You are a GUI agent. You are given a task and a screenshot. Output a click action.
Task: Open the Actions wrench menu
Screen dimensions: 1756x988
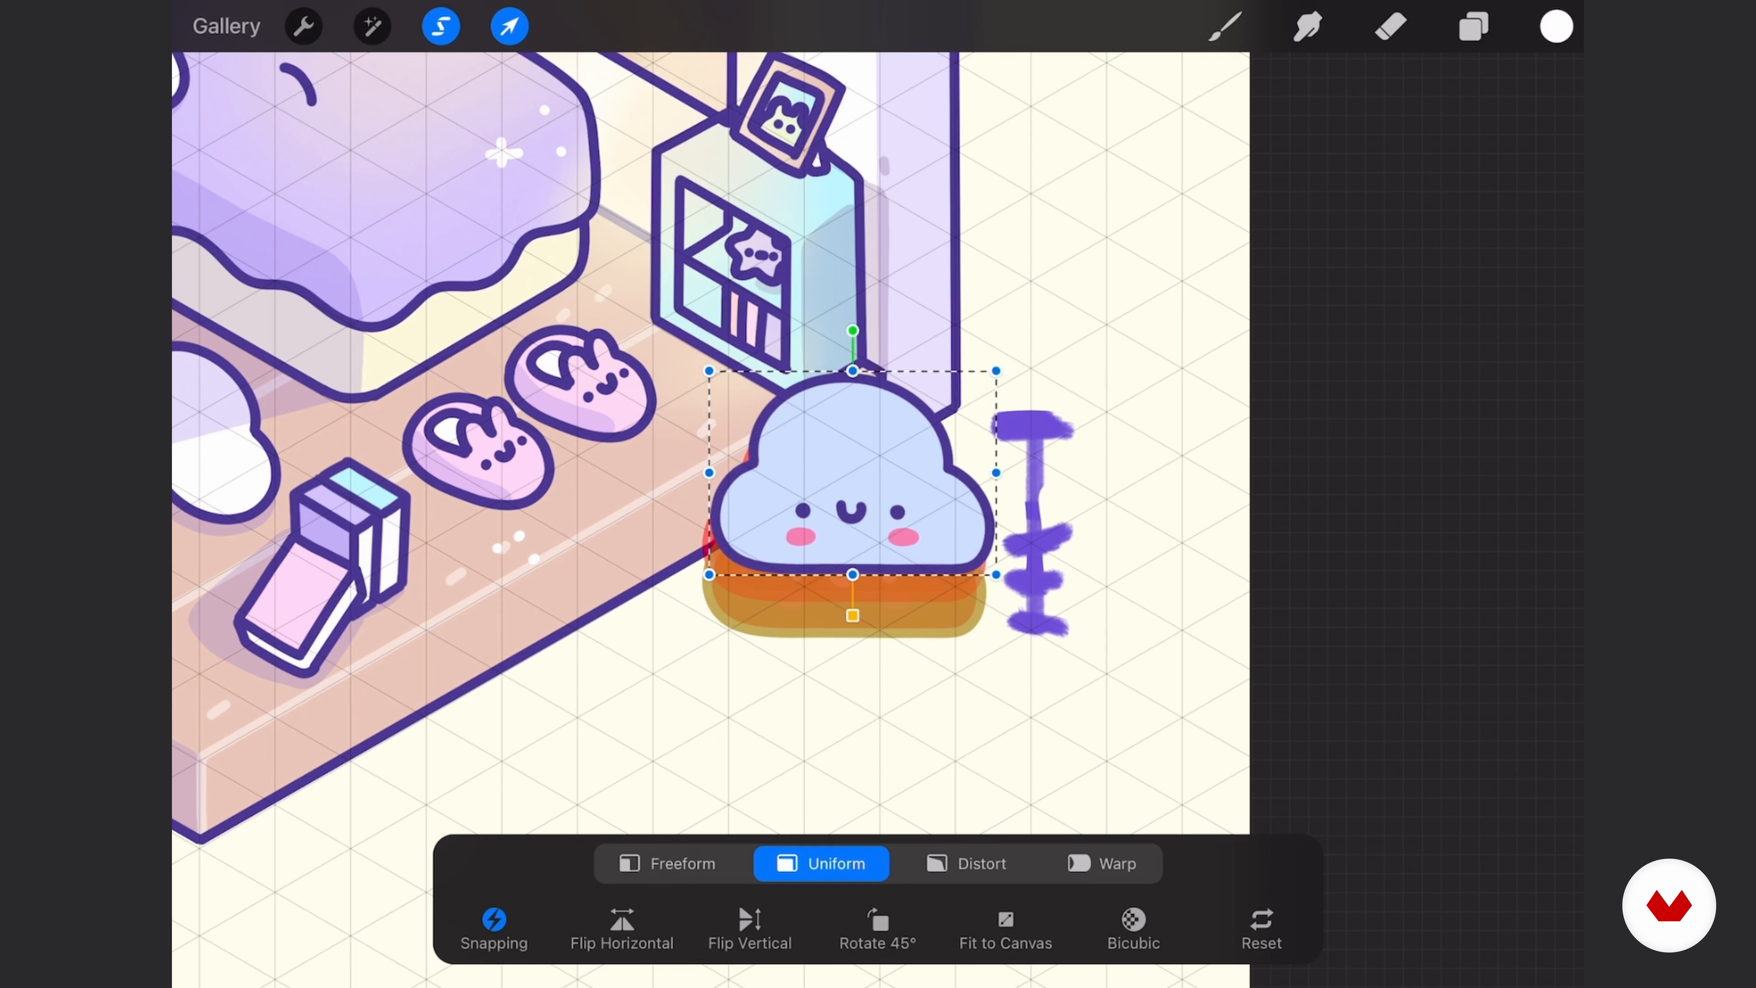coord(303,27)
